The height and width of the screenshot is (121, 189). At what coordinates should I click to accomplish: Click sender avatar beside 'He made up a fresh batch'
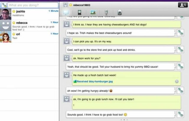point(67,75)
